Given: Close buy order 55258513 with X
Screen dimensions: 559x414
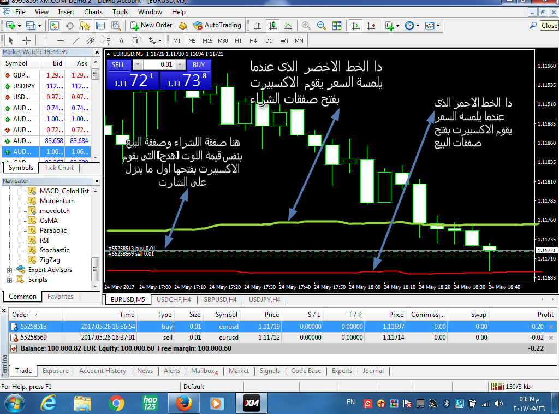Looking at the screenshot, I should pos(551,327).
